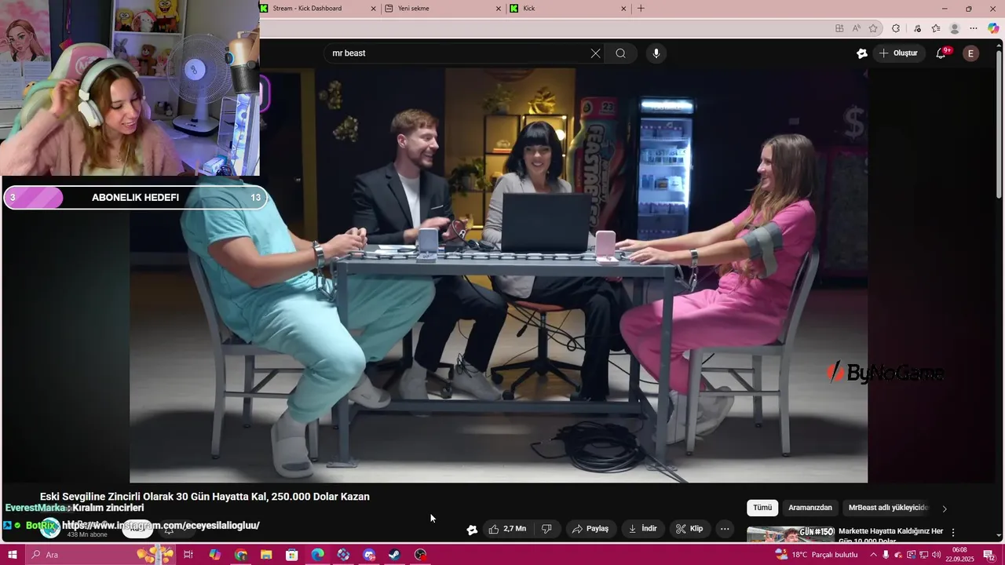The height and width of the screenshot is (565, 1005).
Task: Open options for the Markette suggested video
Action: pos(953,533)
